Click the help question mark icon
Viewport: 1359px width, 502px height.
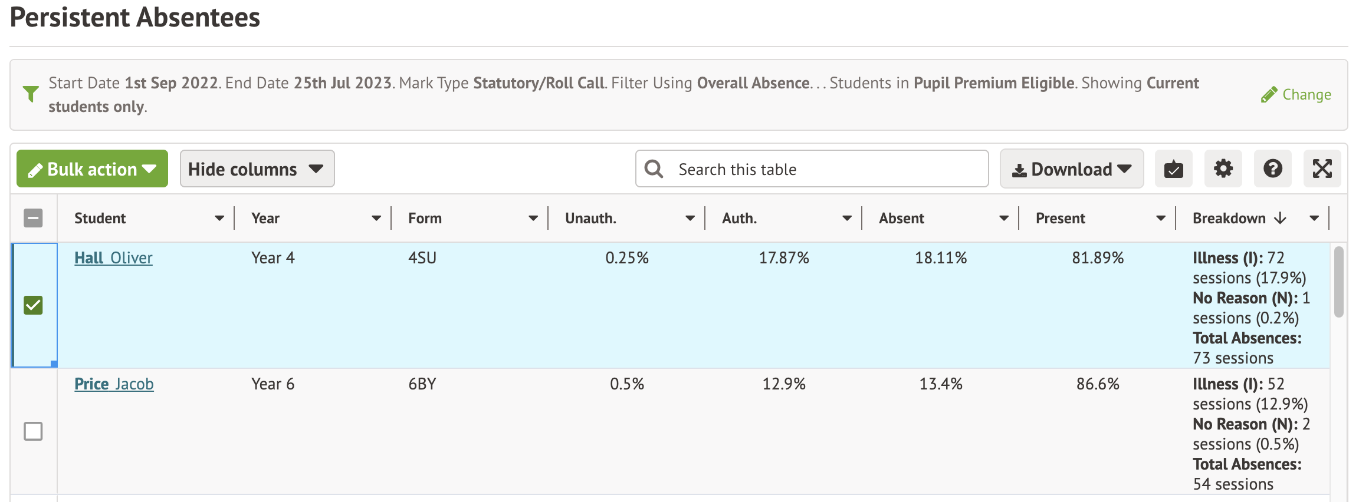pyautogui.click(x=1272, y=169)
